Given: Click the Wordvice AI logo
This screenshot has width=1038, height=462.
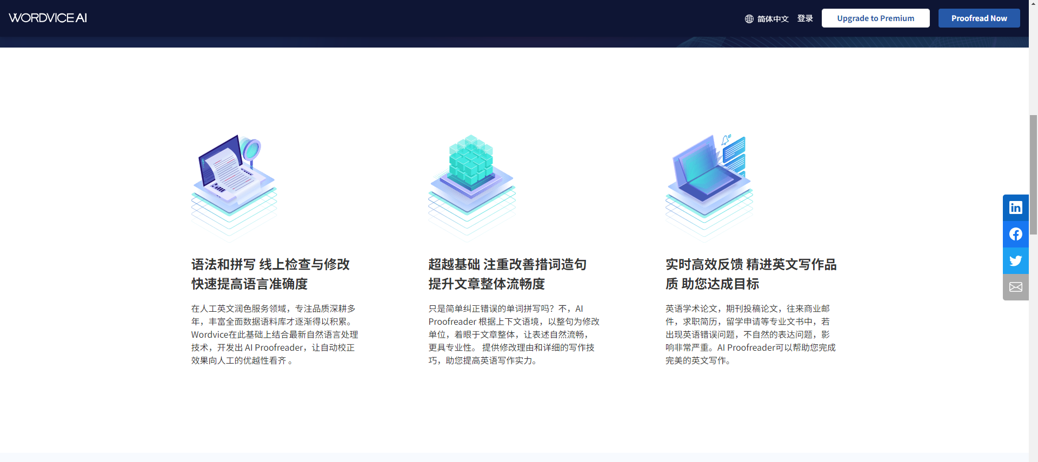Looking at the screenshot, I should [48, 18].
